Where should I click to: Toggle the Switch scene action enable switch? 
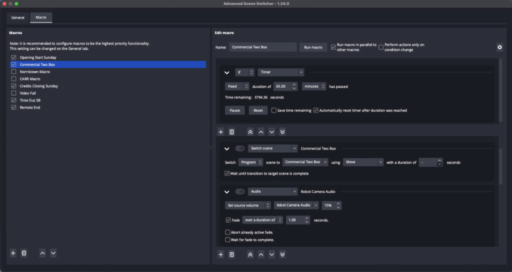coord(240,148)
